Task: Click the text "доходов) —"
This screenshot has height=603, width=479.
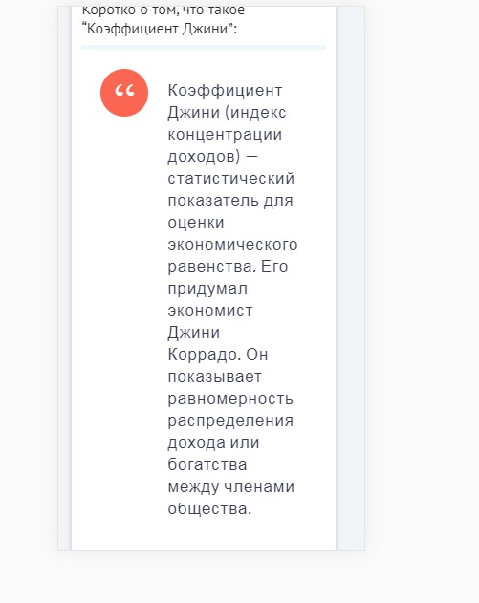Action: click(213, 157)
